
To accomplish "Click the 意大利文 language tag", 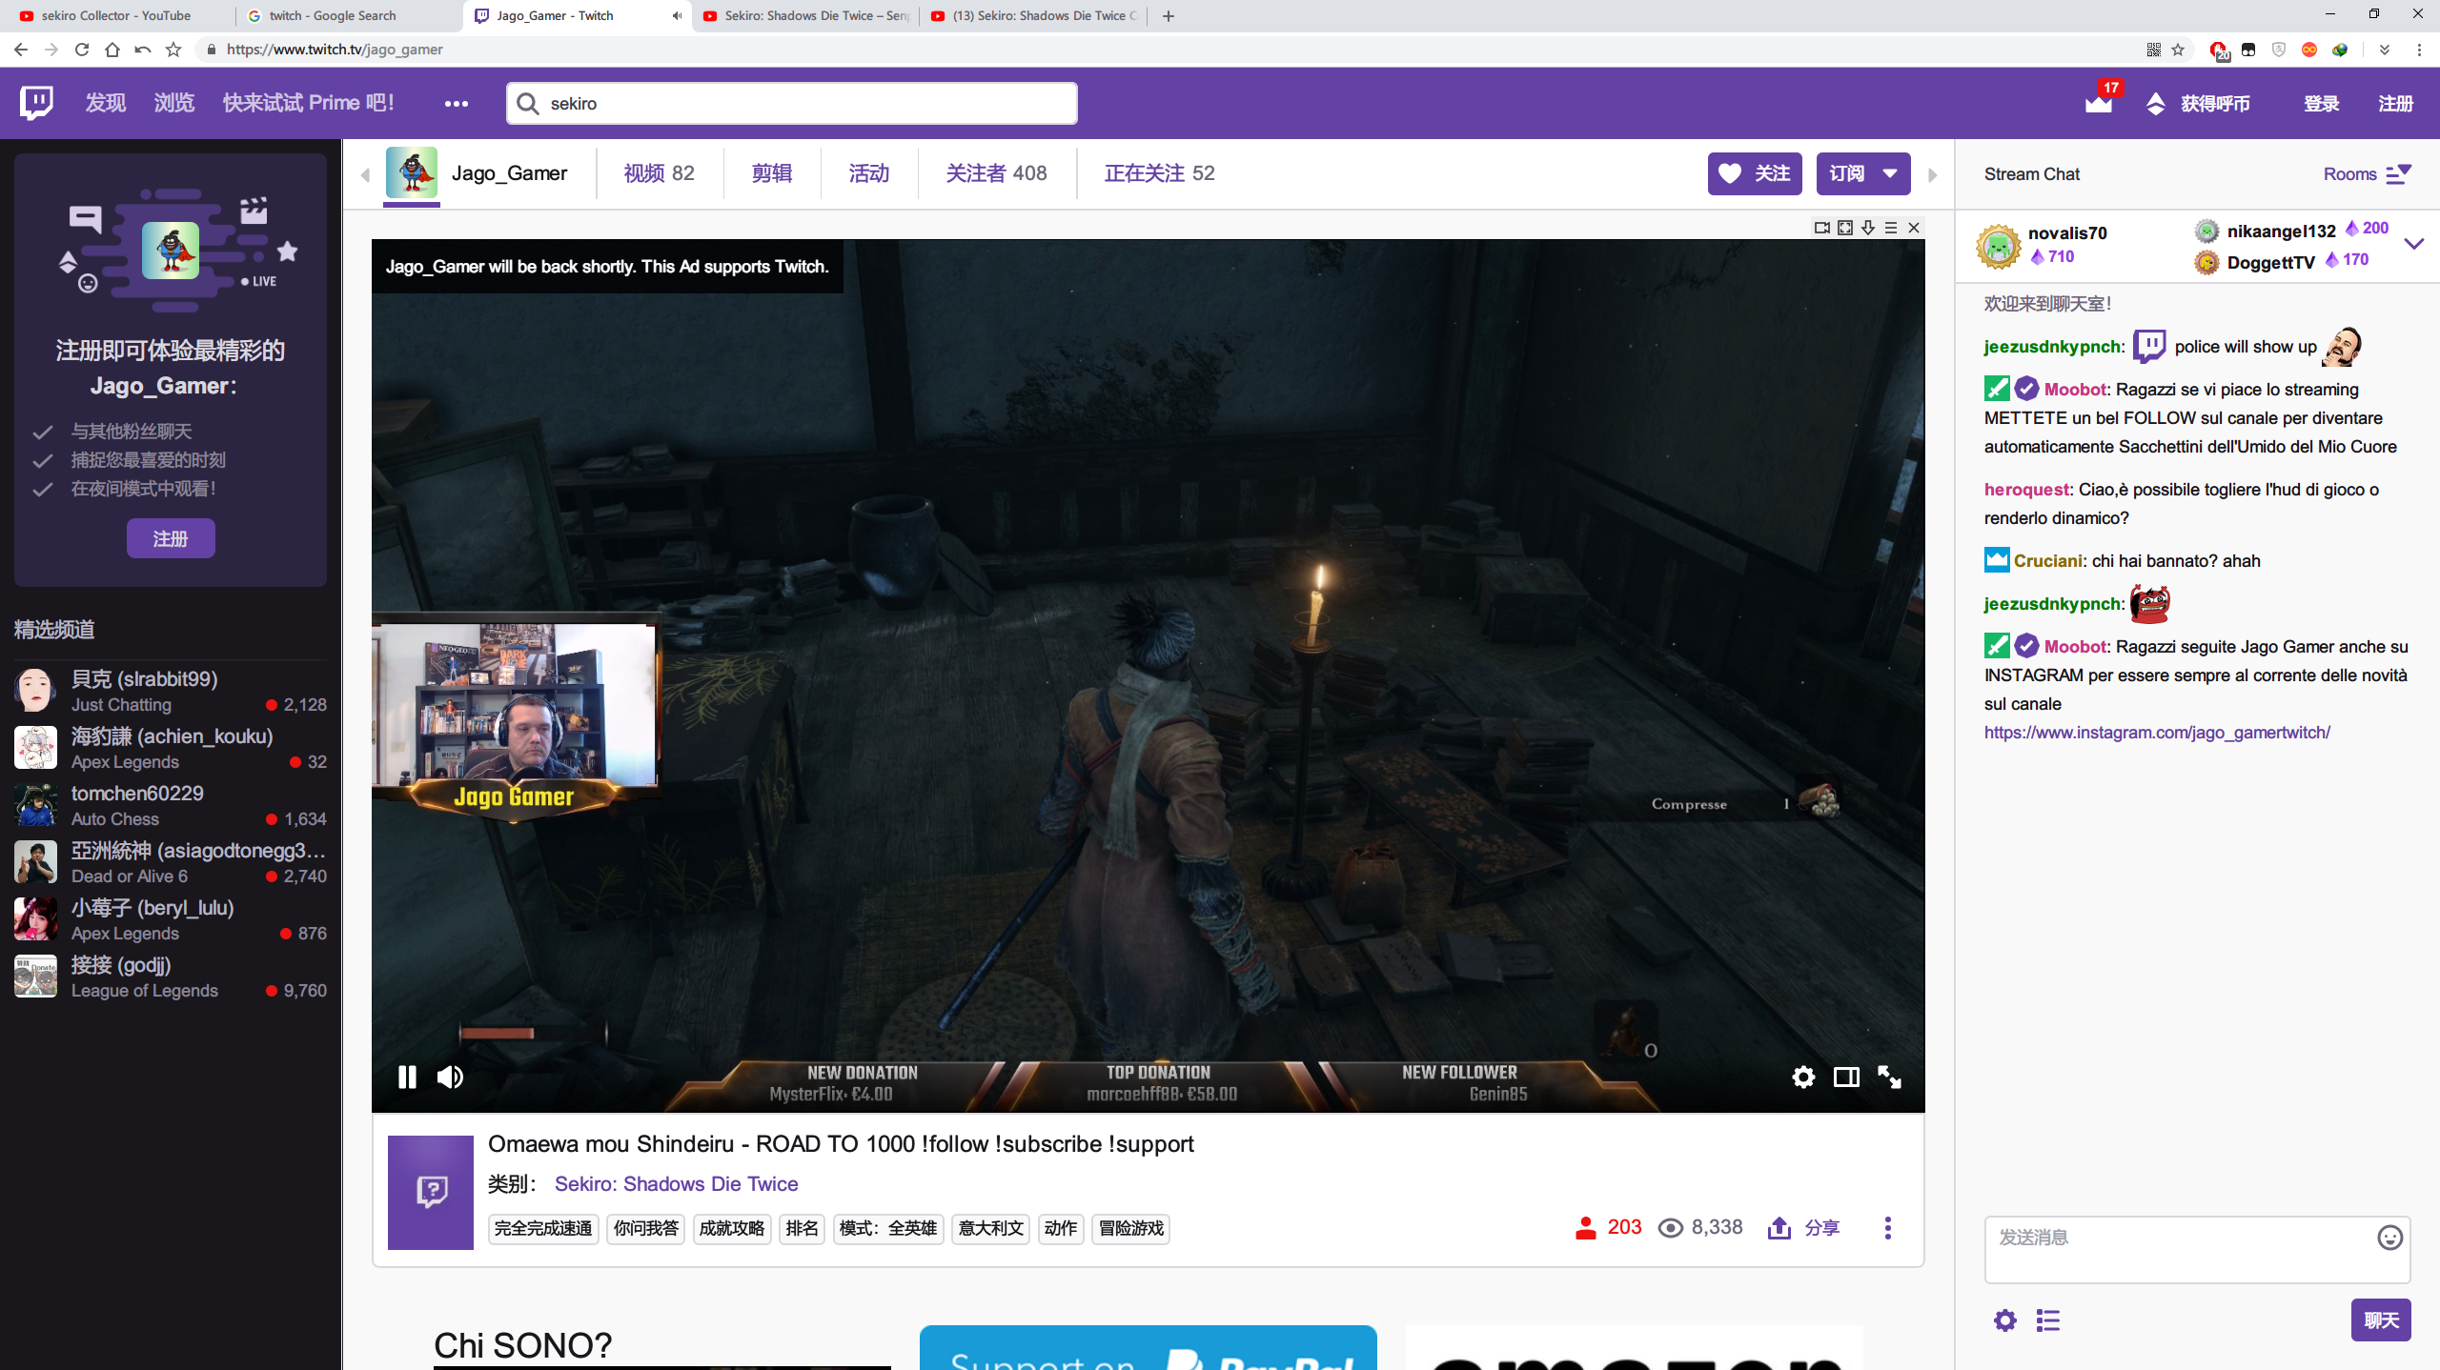I will pos(990,1228).
